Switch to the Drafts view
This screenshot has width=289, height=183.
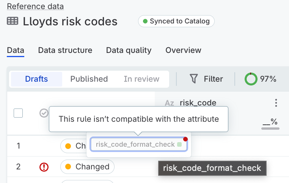pos(36,79)
